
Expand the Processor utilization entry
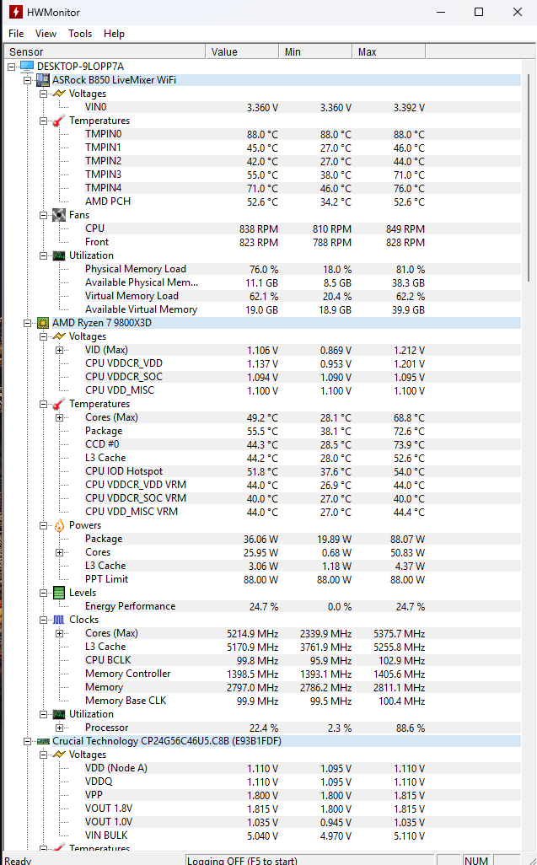[x=60, y=728]
